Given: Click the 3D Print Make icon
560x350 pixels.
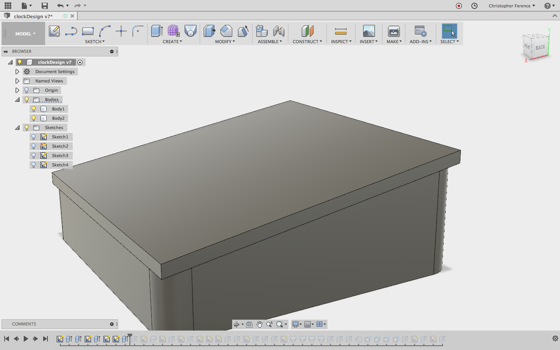Looking at the screenshot, I should (394, 31).
